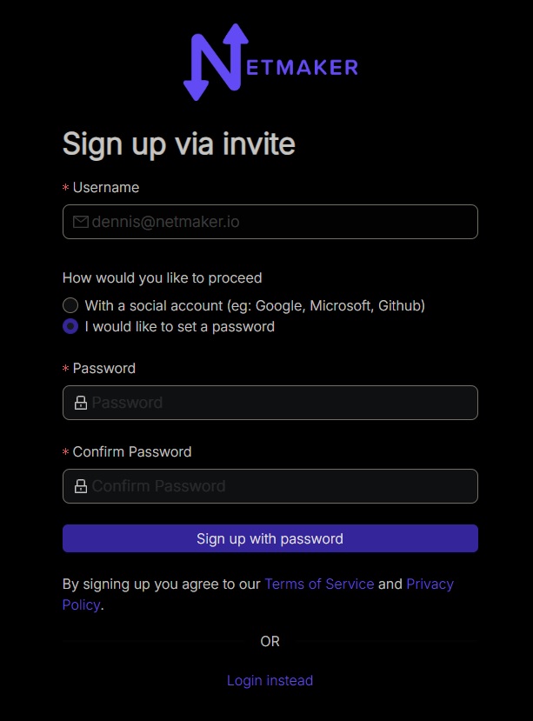Click the lock icon in Confirm Password field
The height and width of the screenshot is (721, 533).
(x=81, y=486)
